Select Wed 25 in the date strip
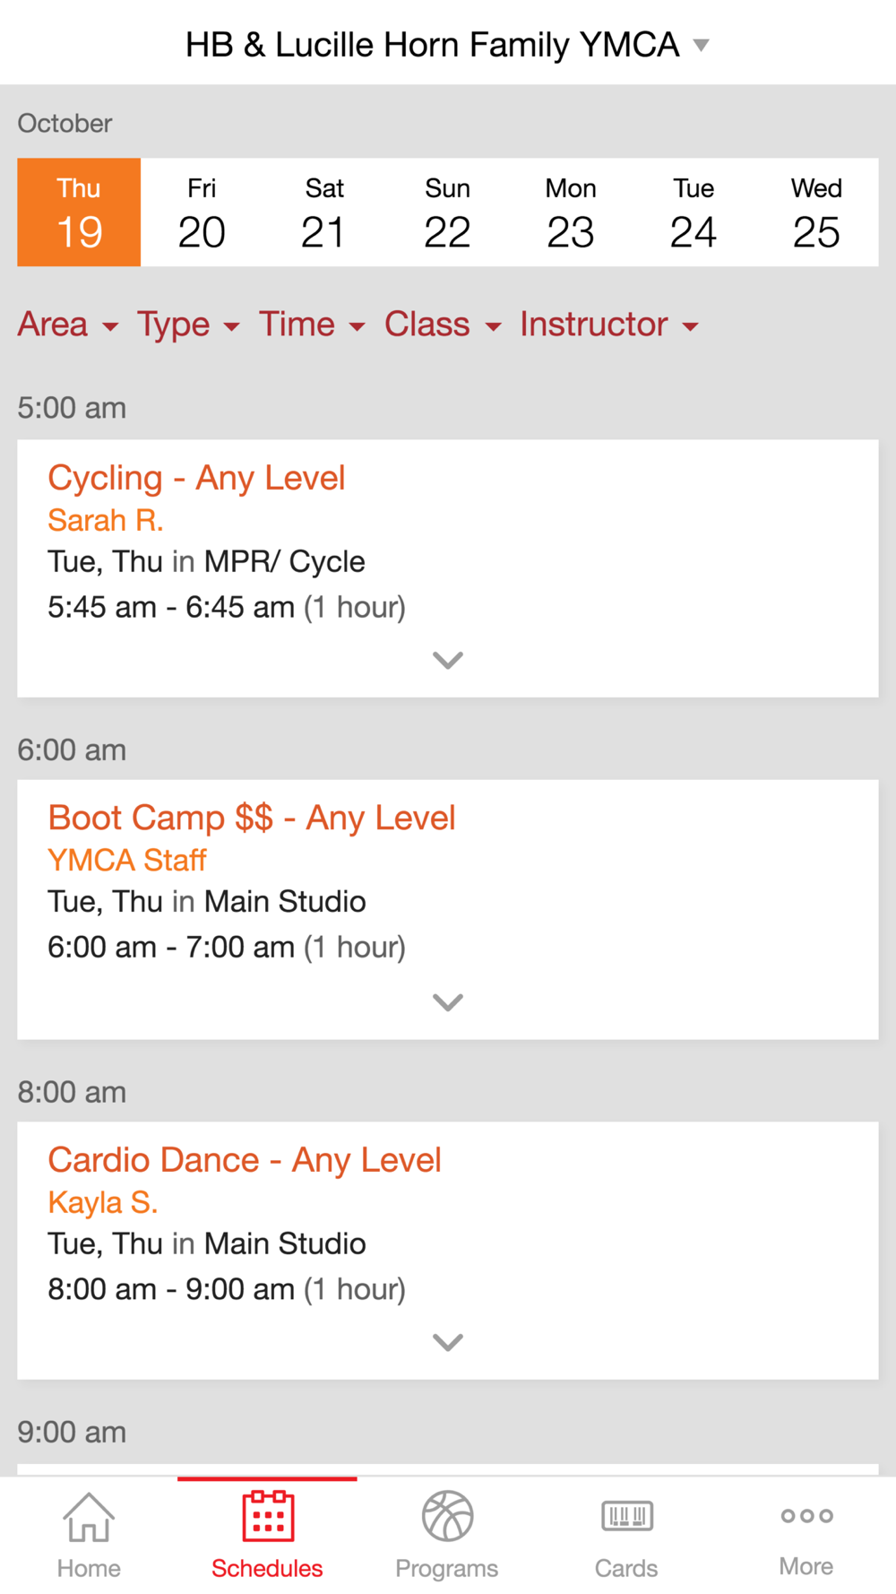 coord(816,212)
